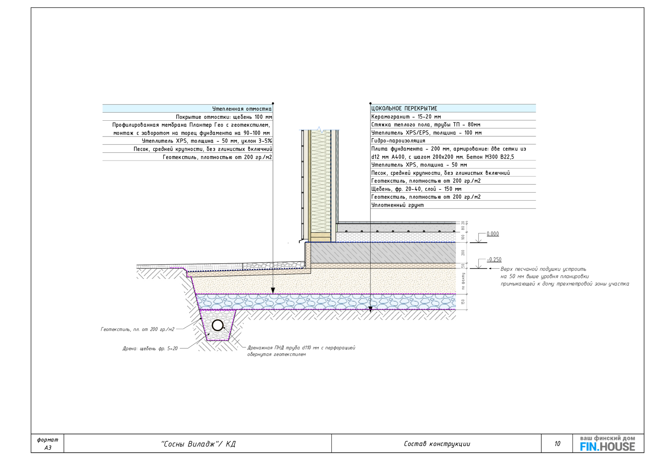Select 'Керамогранит – 15-20 мм' row

(453, 117)
